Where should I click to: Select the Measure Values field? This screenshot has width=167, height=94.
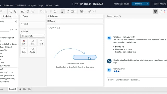tap(5, 82)
